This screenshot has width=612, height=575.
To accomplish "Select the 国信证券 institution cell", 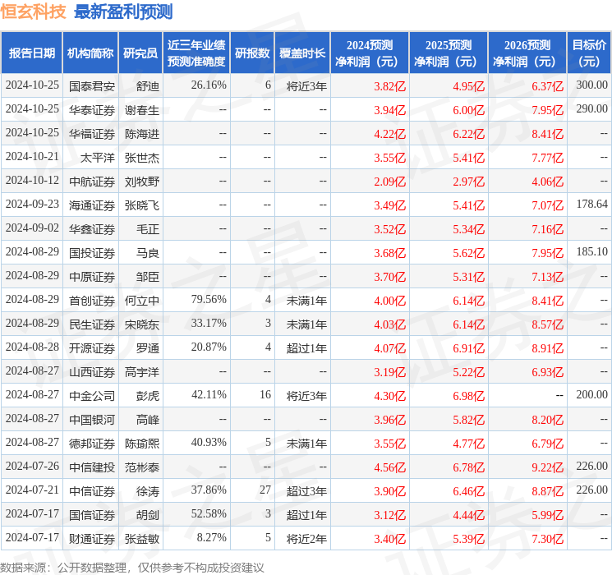I will coord(92,515).
